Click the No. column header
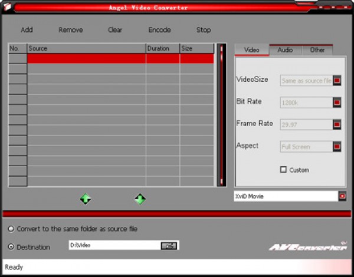The image size is (354, 277). point(18,48)
